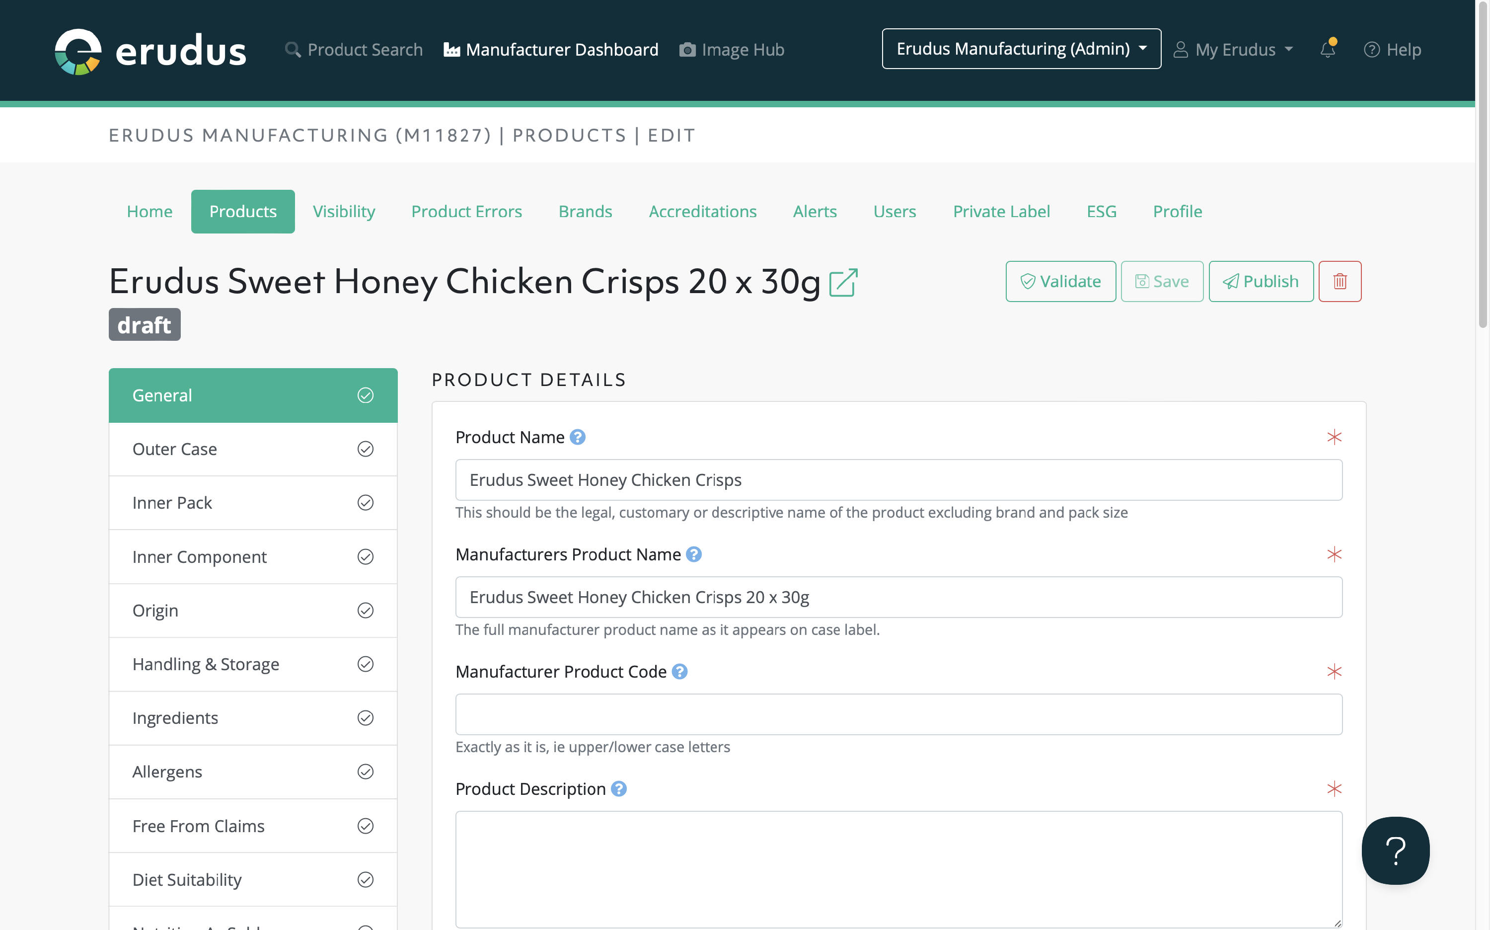Open product in new window icon
This screenshot has height=930, width=1490.
(x=843, y=283)
